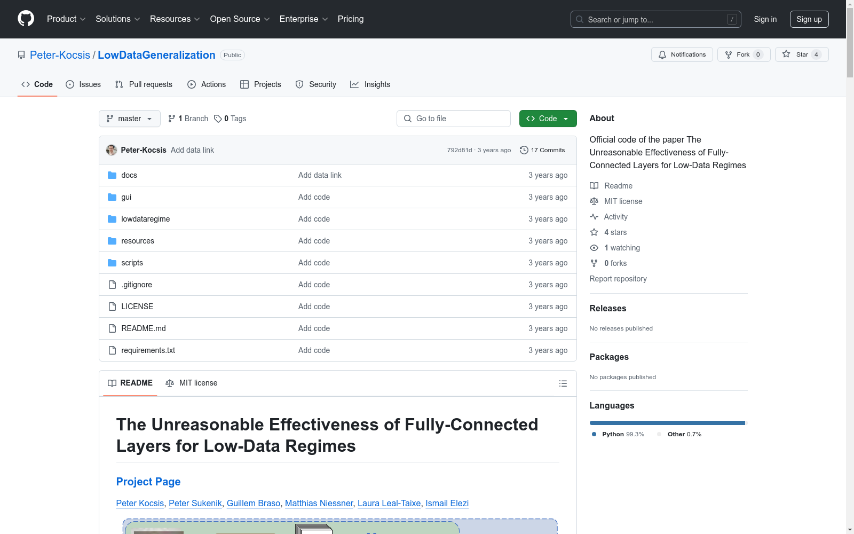This screenshot has height=534, width=854.
Task: Open 17 Commits history
Action: pyautogui.click(x=542, y=150)
